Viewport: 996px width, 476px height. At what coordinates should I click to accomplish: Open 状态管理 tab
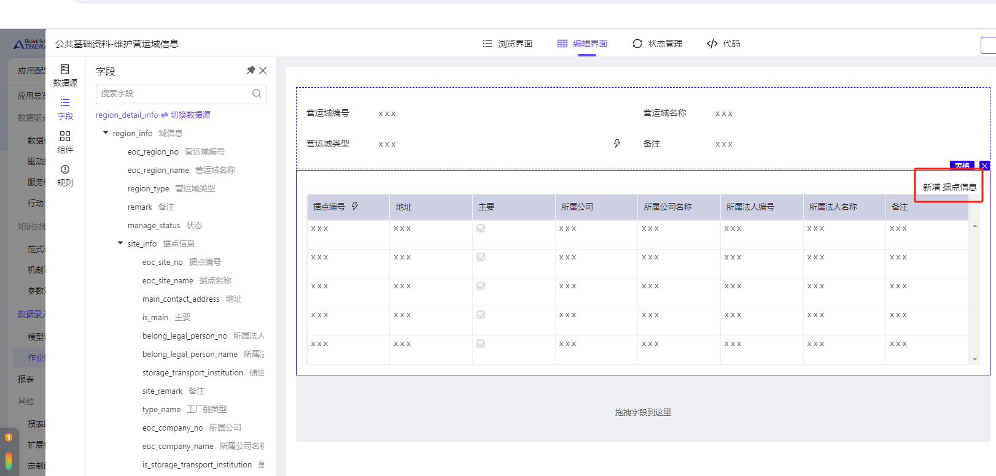point(658,44)
